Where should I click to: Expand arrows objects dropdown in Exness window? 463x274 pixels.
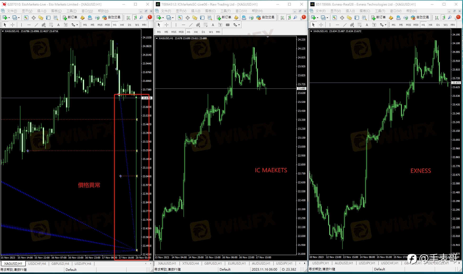tap(385, 25)
